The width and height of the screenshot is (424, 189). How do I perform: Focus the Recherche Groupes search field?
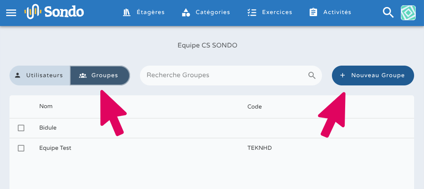click(x=223, y=76)
